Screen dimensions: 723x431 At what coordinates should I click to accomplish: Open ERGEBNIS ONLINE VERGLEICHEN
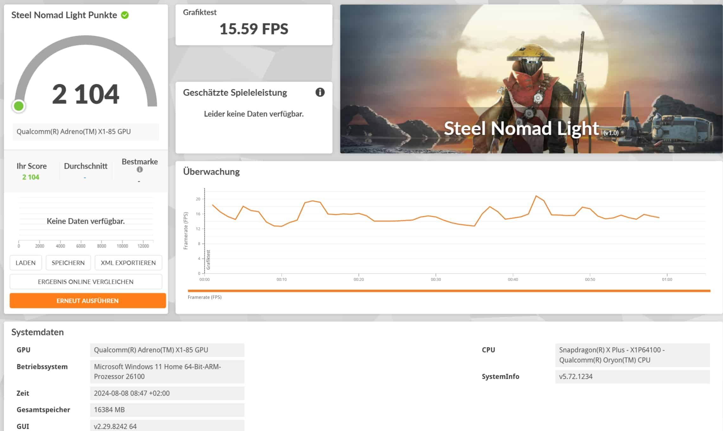tap(86, 282)
